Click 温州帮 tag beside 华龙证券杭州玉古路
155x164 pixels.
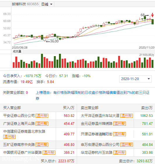(119, 153)
